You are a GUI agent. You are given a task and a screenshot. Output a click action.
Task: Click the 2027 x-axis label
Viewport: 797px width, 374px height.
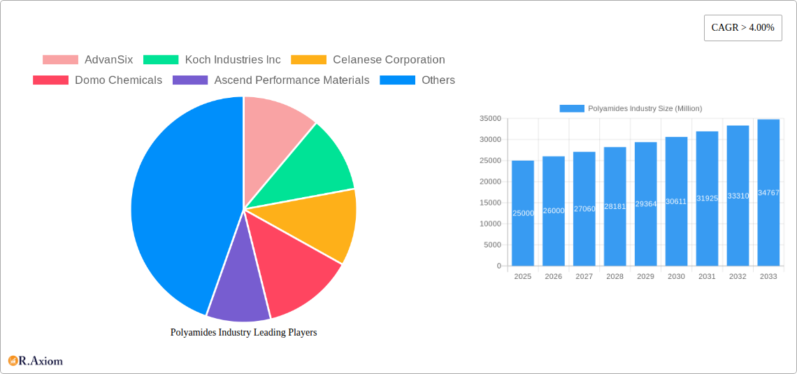[x=584, y=276]
